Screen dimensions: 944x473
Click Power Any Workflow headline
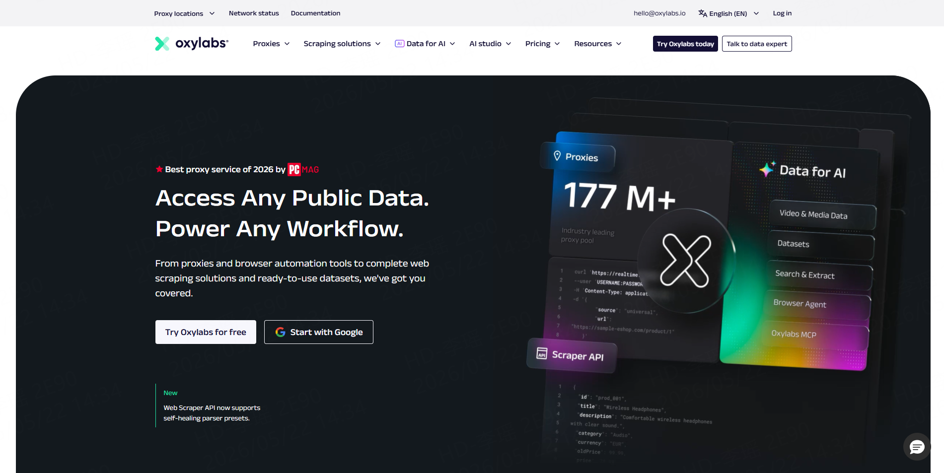pos(280,229)
